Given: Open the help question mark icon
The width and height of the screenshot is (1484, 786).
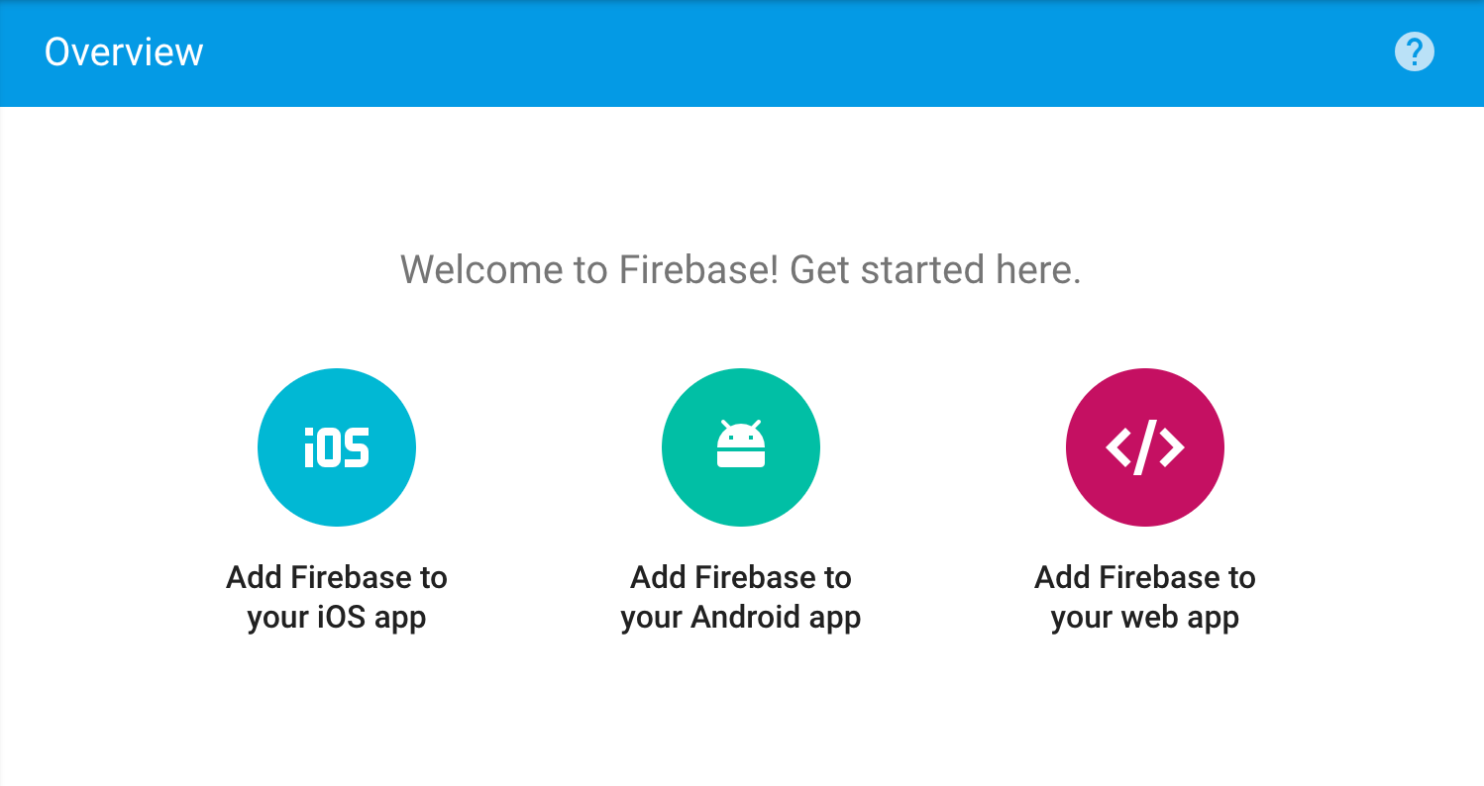Looking at the screenshot, I should 1414,51.
